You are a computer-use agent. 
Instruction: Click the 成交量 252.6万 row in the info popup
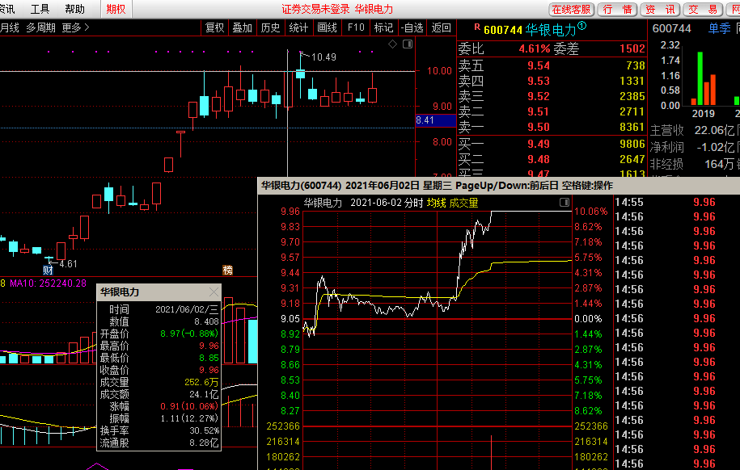pos(159,382)
